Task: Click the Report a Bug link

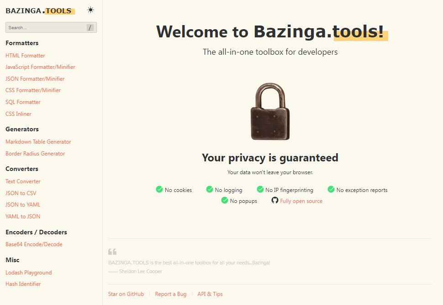Action: coord(171,294)
